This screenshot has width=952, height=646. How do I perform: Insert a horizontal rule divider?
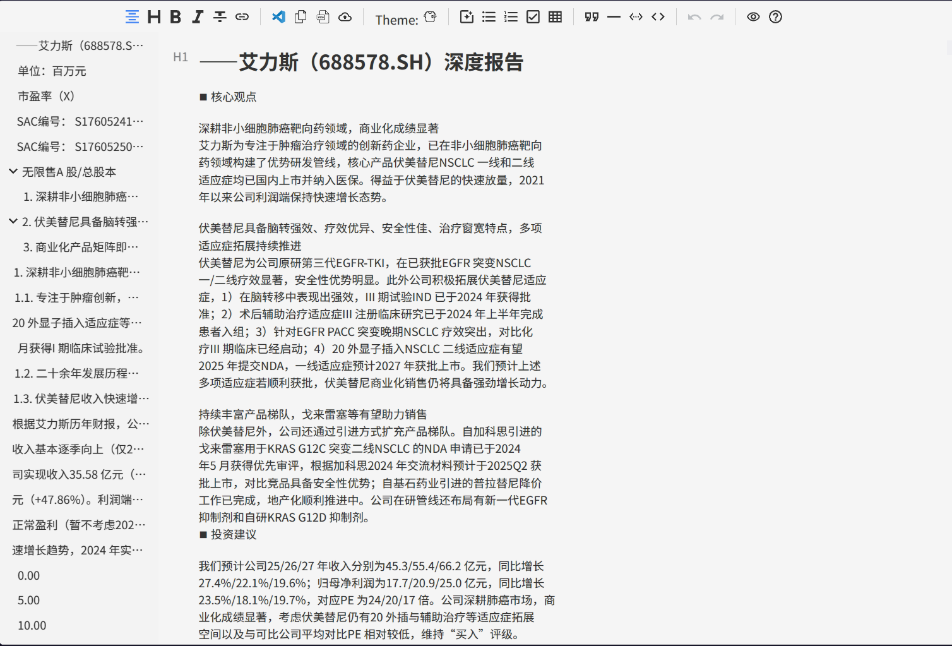(x=614, y=17)
